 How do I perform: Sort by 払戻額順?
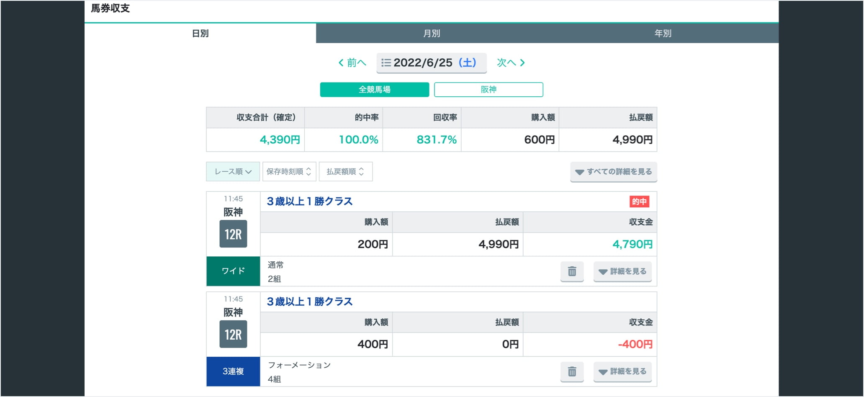point(345,172)
